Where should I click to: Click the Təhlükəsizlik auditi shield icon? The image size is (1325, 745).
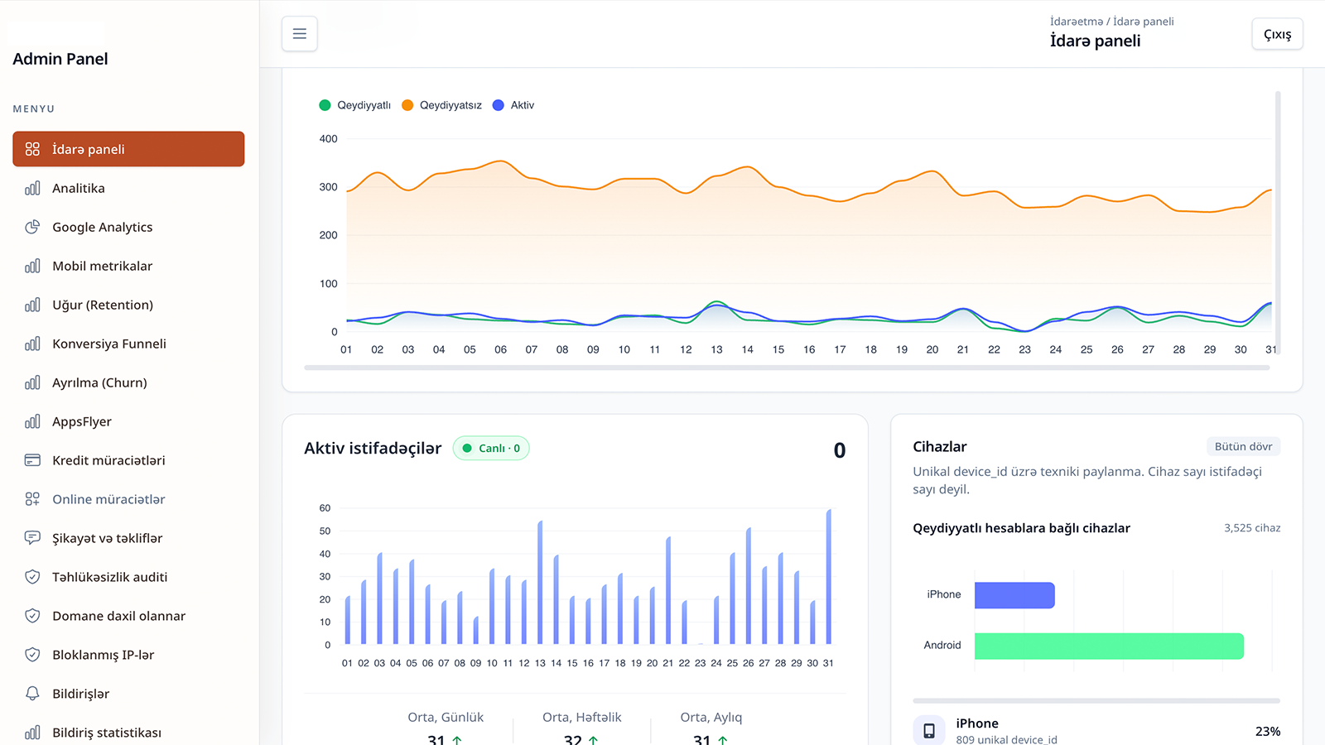[x=32, y=577]
